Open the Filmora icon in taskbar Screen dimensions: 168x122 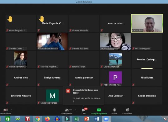[x=67, y=119]
